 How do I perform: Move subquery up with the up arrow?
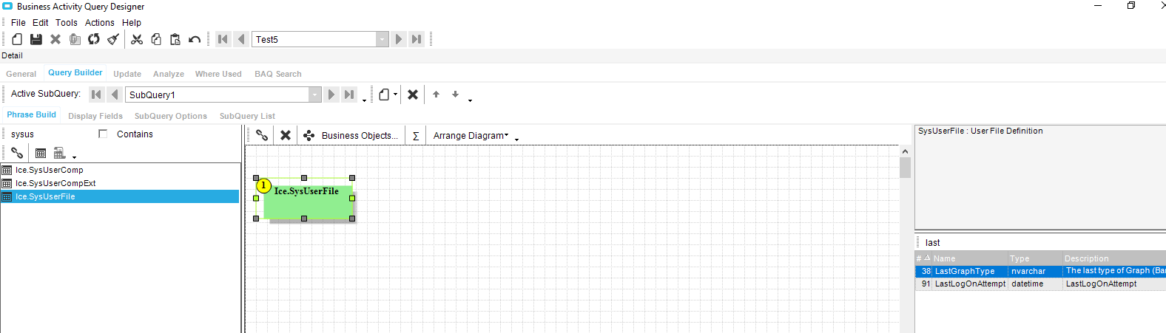coord(437,95)
